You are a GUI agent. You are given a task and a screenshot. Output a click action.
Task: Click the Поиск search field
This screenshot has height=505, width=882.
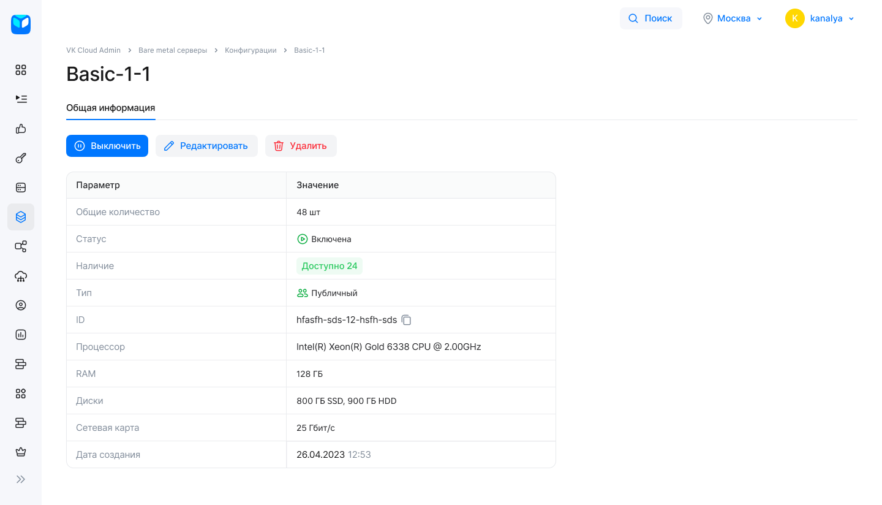[650, 18]
